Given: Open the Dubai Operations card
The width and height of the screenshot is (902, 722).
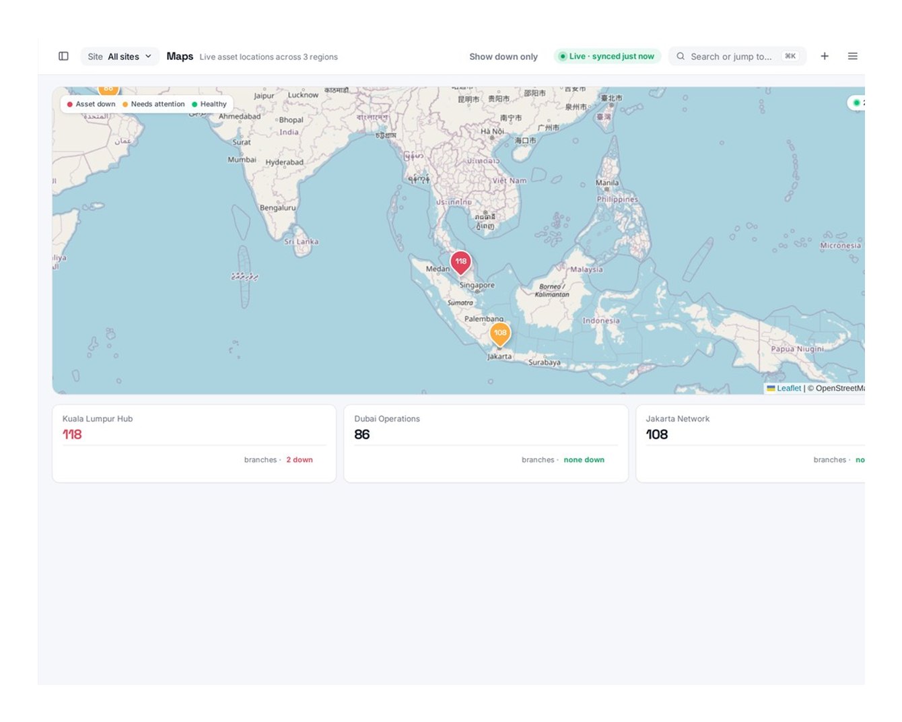Looking at the screenshot, I should [486, 444].
